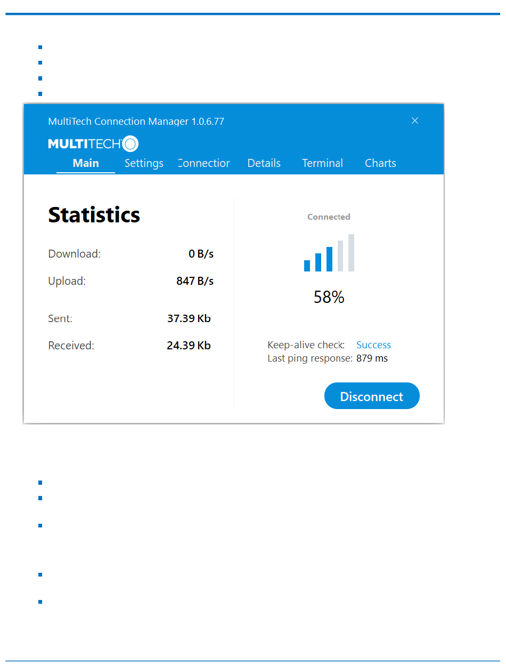Open the Terminal tab
Screen dimensions: 506x672
322,163
